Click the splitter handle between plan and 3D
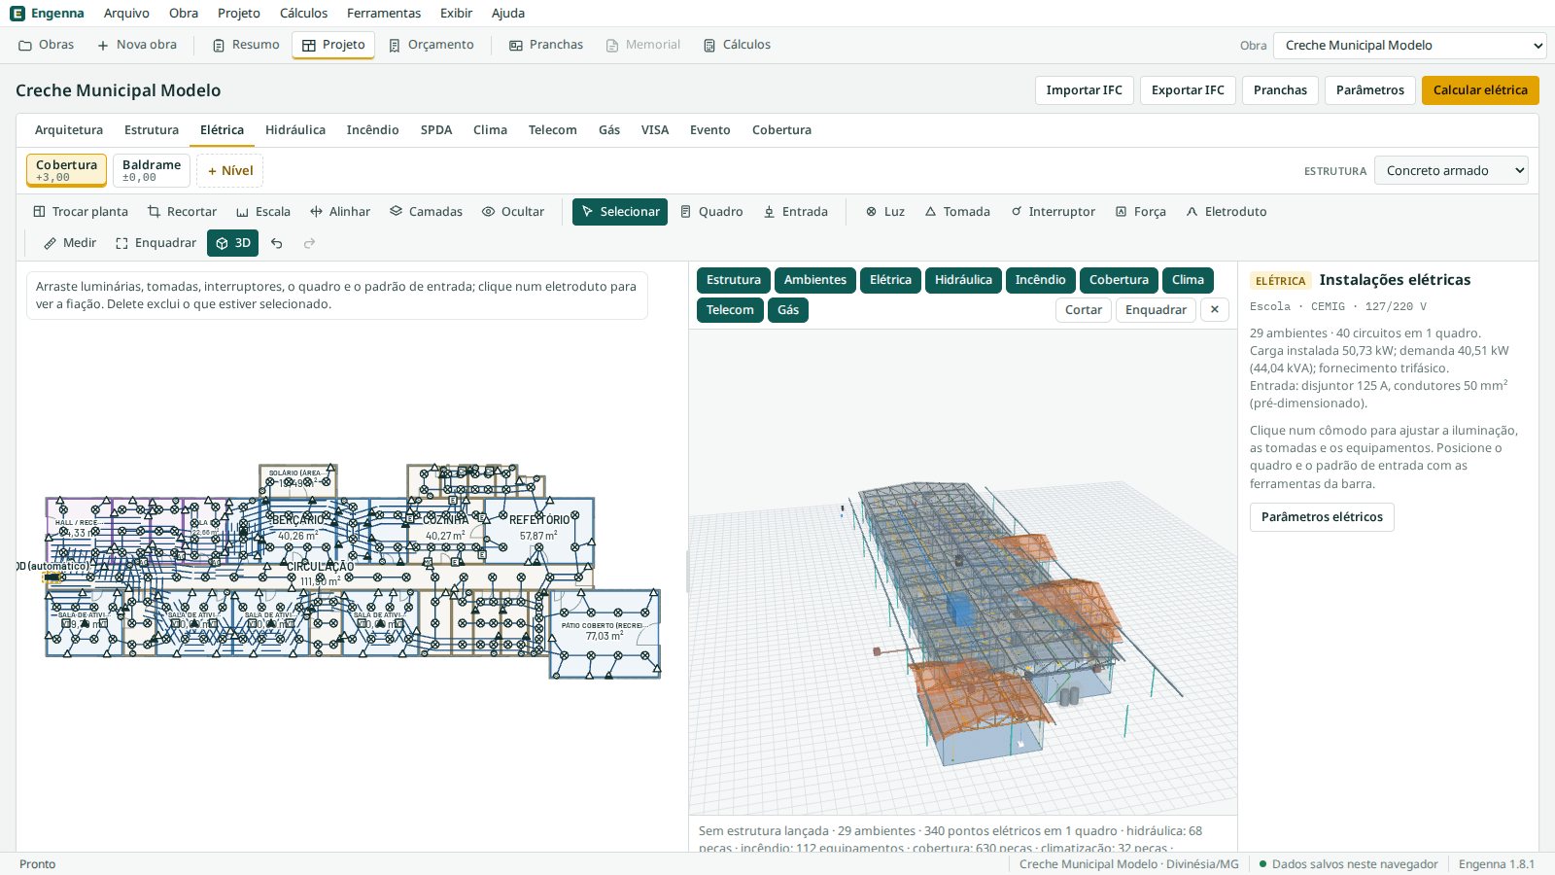The image size is (1555, 875). (x=687, y=572)
